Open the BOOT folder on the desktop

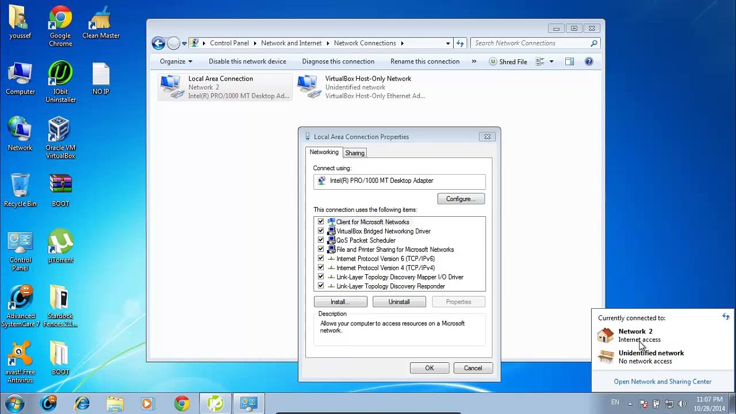[x=60, y=359]
